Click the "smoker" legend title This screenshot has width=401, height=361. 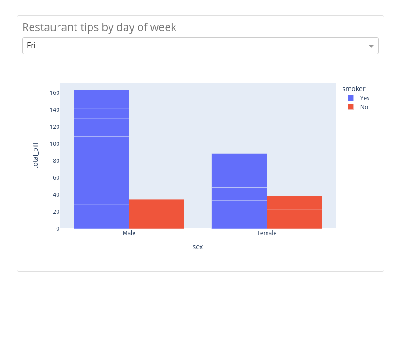(x=354, y=89)
